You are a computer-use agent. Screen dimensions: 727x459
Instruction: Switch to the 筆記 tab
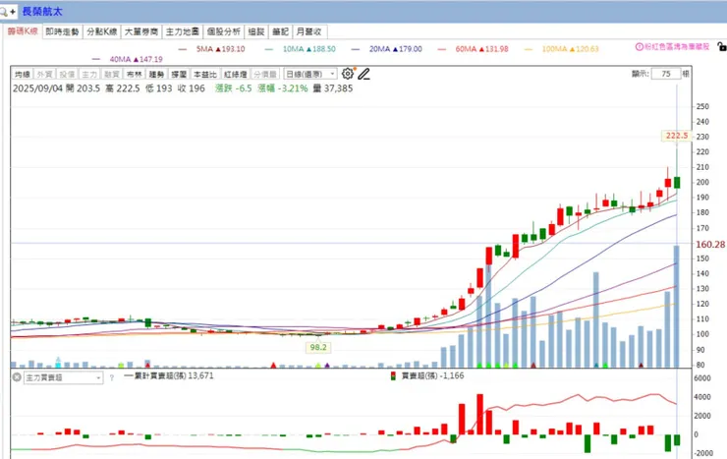click(280, 31)
